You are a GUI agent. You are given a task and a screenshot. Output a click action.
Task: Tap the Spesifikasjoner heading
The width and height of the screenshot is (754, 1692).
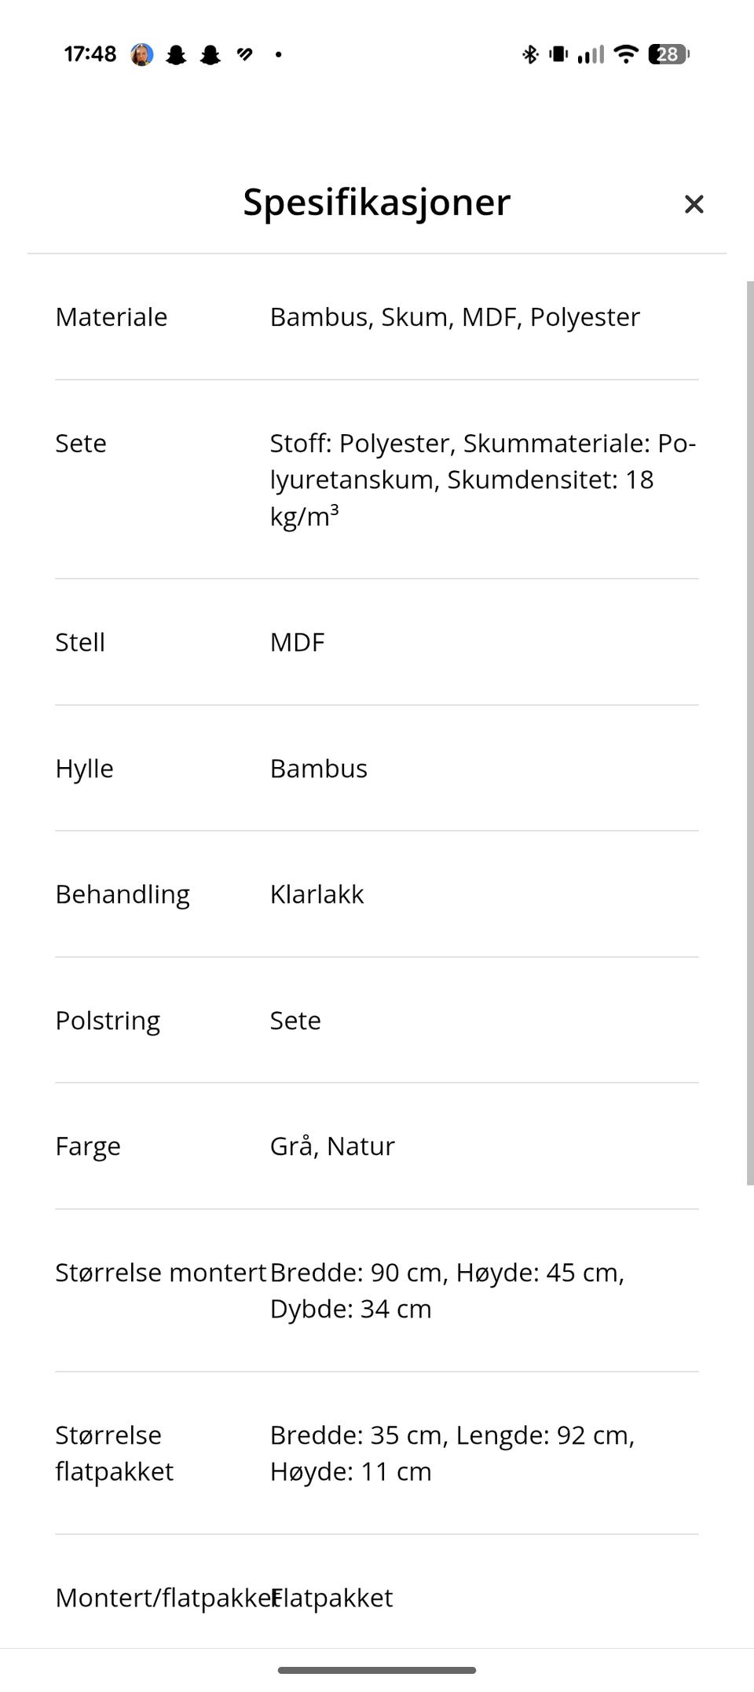[377, 203]
